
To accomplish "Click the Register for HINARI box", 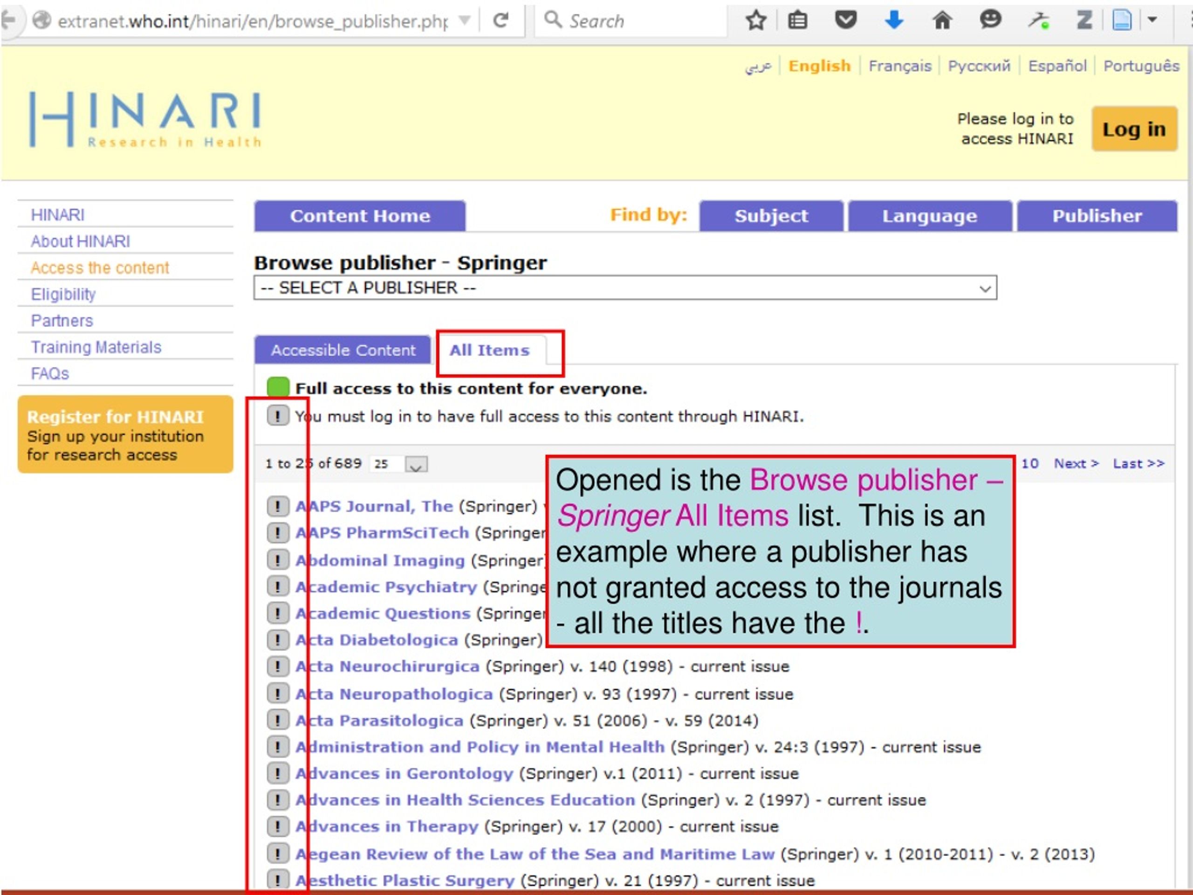I will (x=125, y=434).
